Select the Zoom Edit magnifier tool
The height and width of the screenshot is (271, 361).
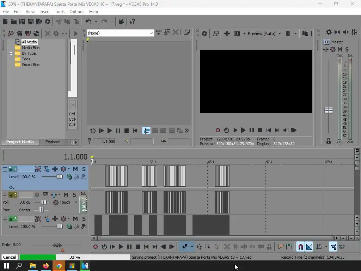(x=216, y=247)
